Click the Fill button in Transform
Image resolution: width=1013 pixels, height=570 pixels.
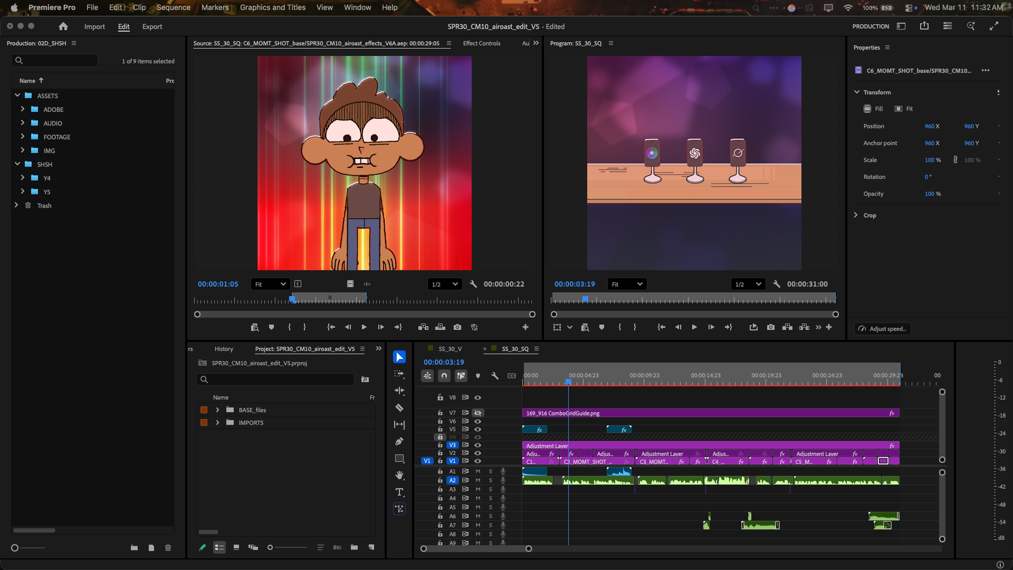click(873, 109)
